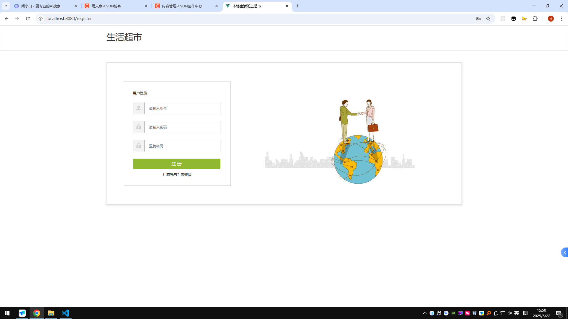The image size is (568, 319).
Task: Expand the tab search dropdown
Action: [6, 6]
